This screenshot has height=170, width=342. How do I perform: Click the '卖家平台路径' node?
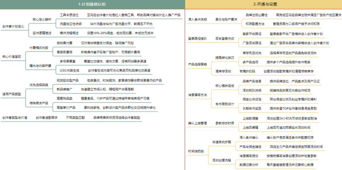pyautogui.click(x=252, y=34)
